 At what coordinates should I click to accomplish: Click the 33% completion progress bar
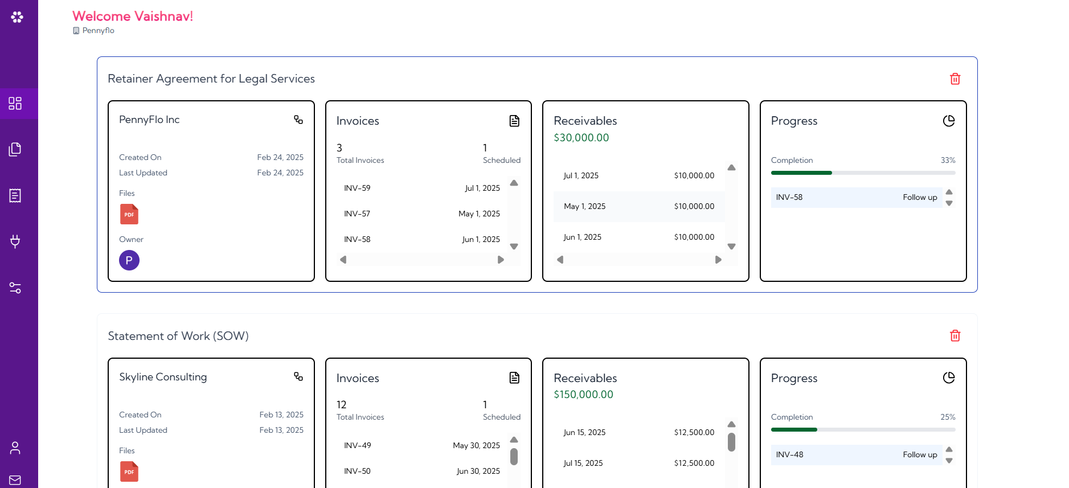point(863,173)
